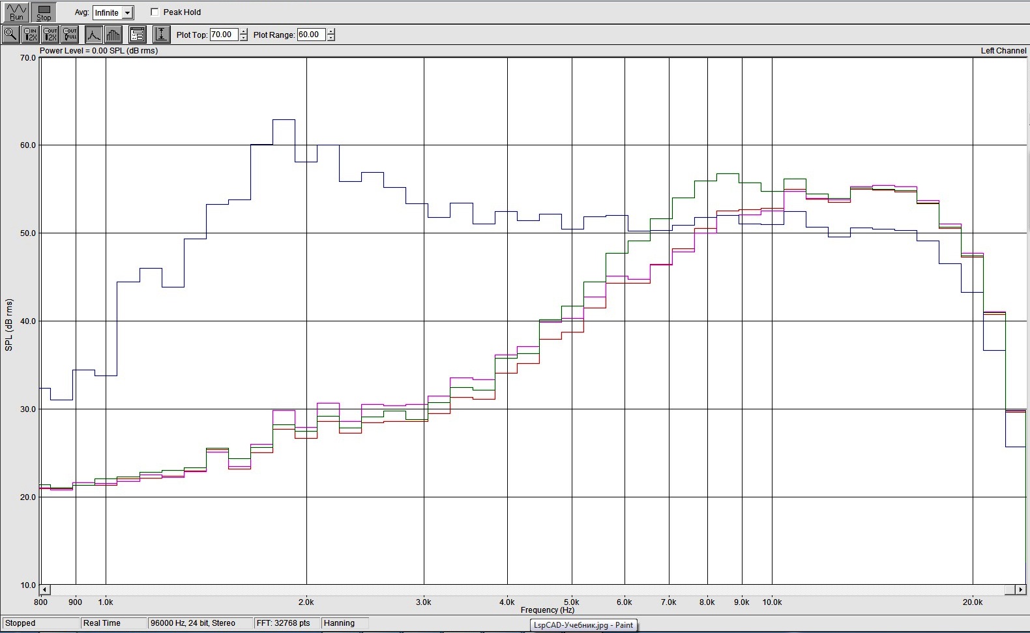The width and height of the screenshot is (1030, 633).
Task: Click the 2.0k frequency axis tick label
Action: pyautogui.click(x=306, y=602)
